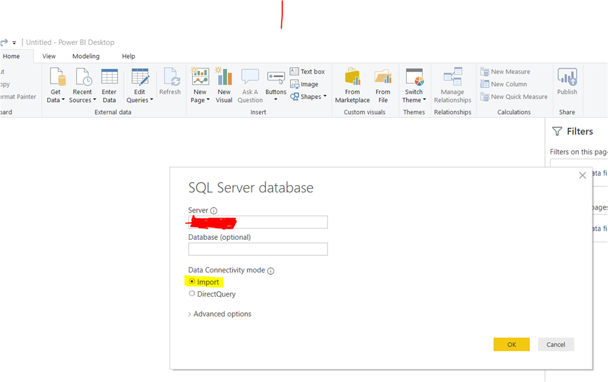Click OK to connect to SQL Server
Viewport: 608px width, 382px height.
511,344
